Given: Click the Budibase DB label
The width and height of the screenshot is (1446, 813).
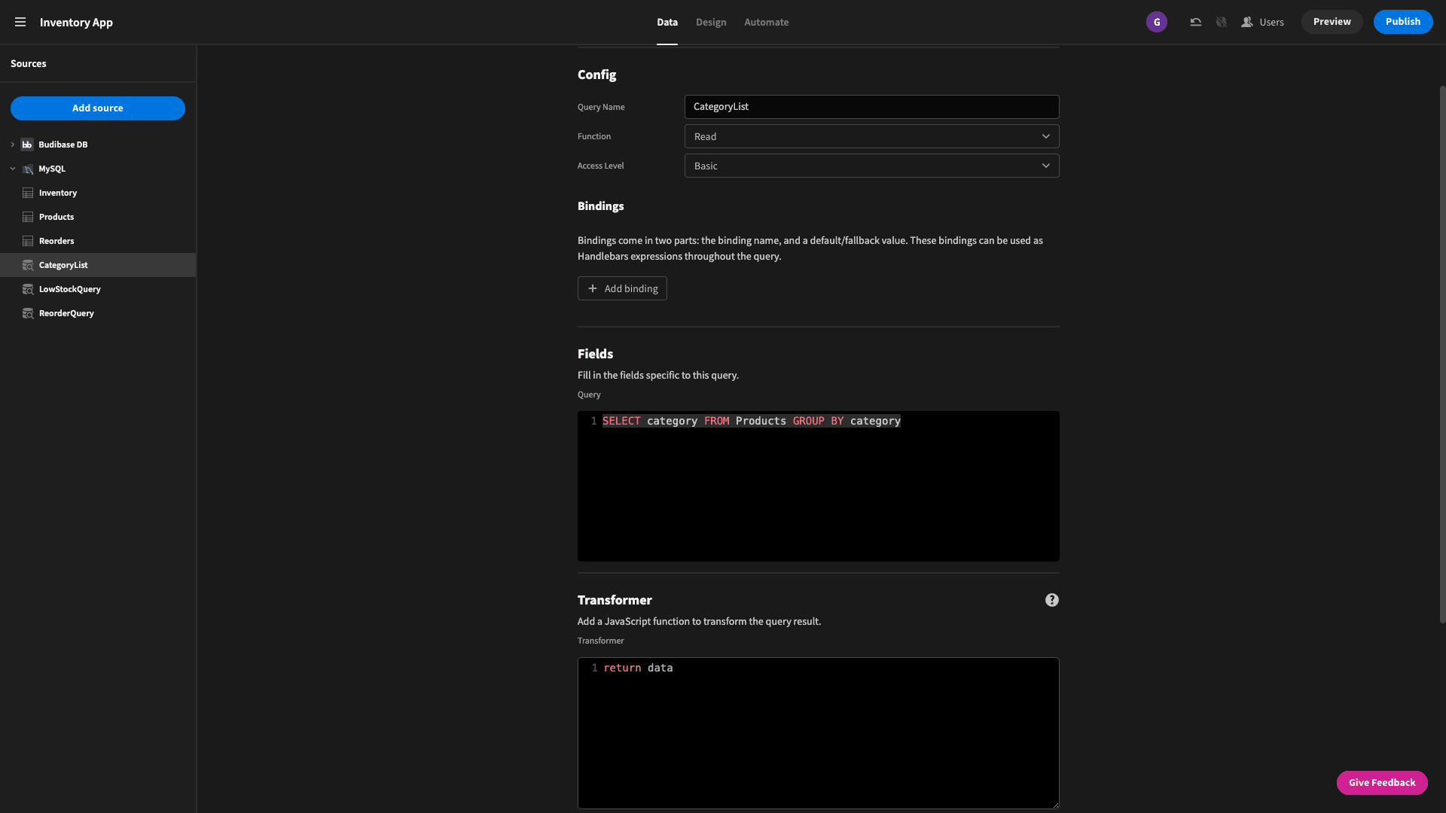Looking at the screenshot, I should pyautogui.click(x=63, y=145).
